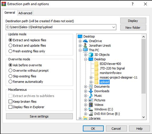This screenshot has width=152, height=134.
Task: Click the 3D Objects cube icon
Action: [91, 55]
